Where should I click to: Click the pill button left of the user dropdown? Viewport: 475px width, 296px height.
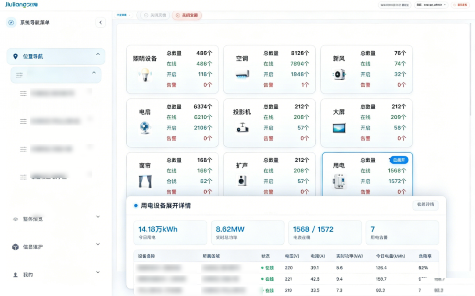click(x=395, y=5)
